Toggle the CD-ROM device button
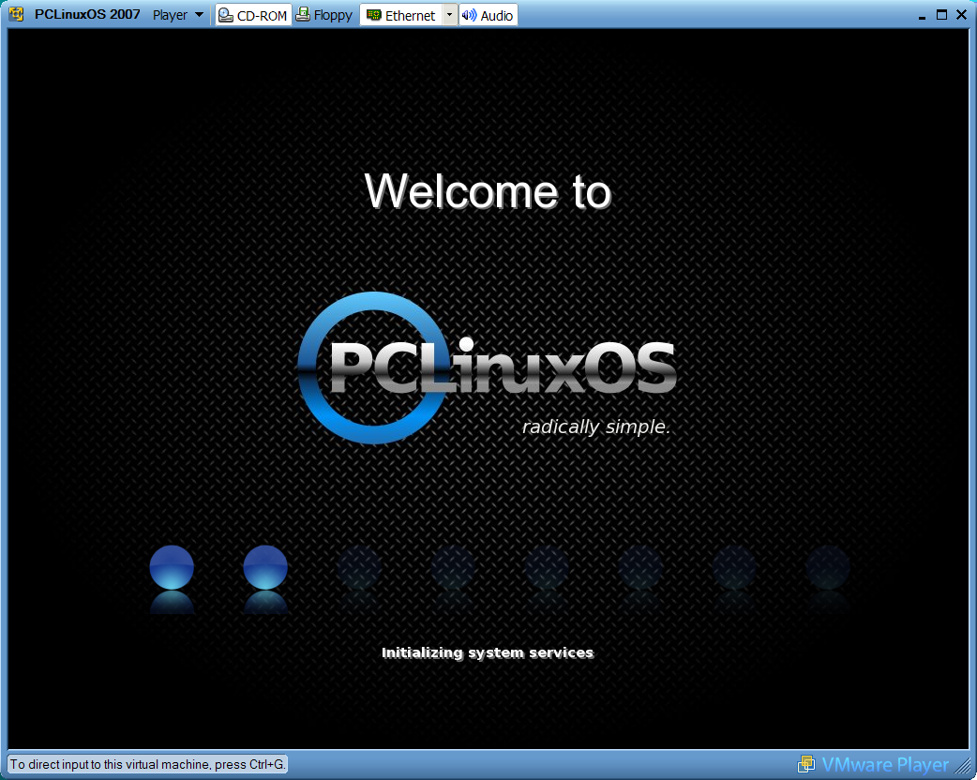977x780 pixels. (253, 15)
